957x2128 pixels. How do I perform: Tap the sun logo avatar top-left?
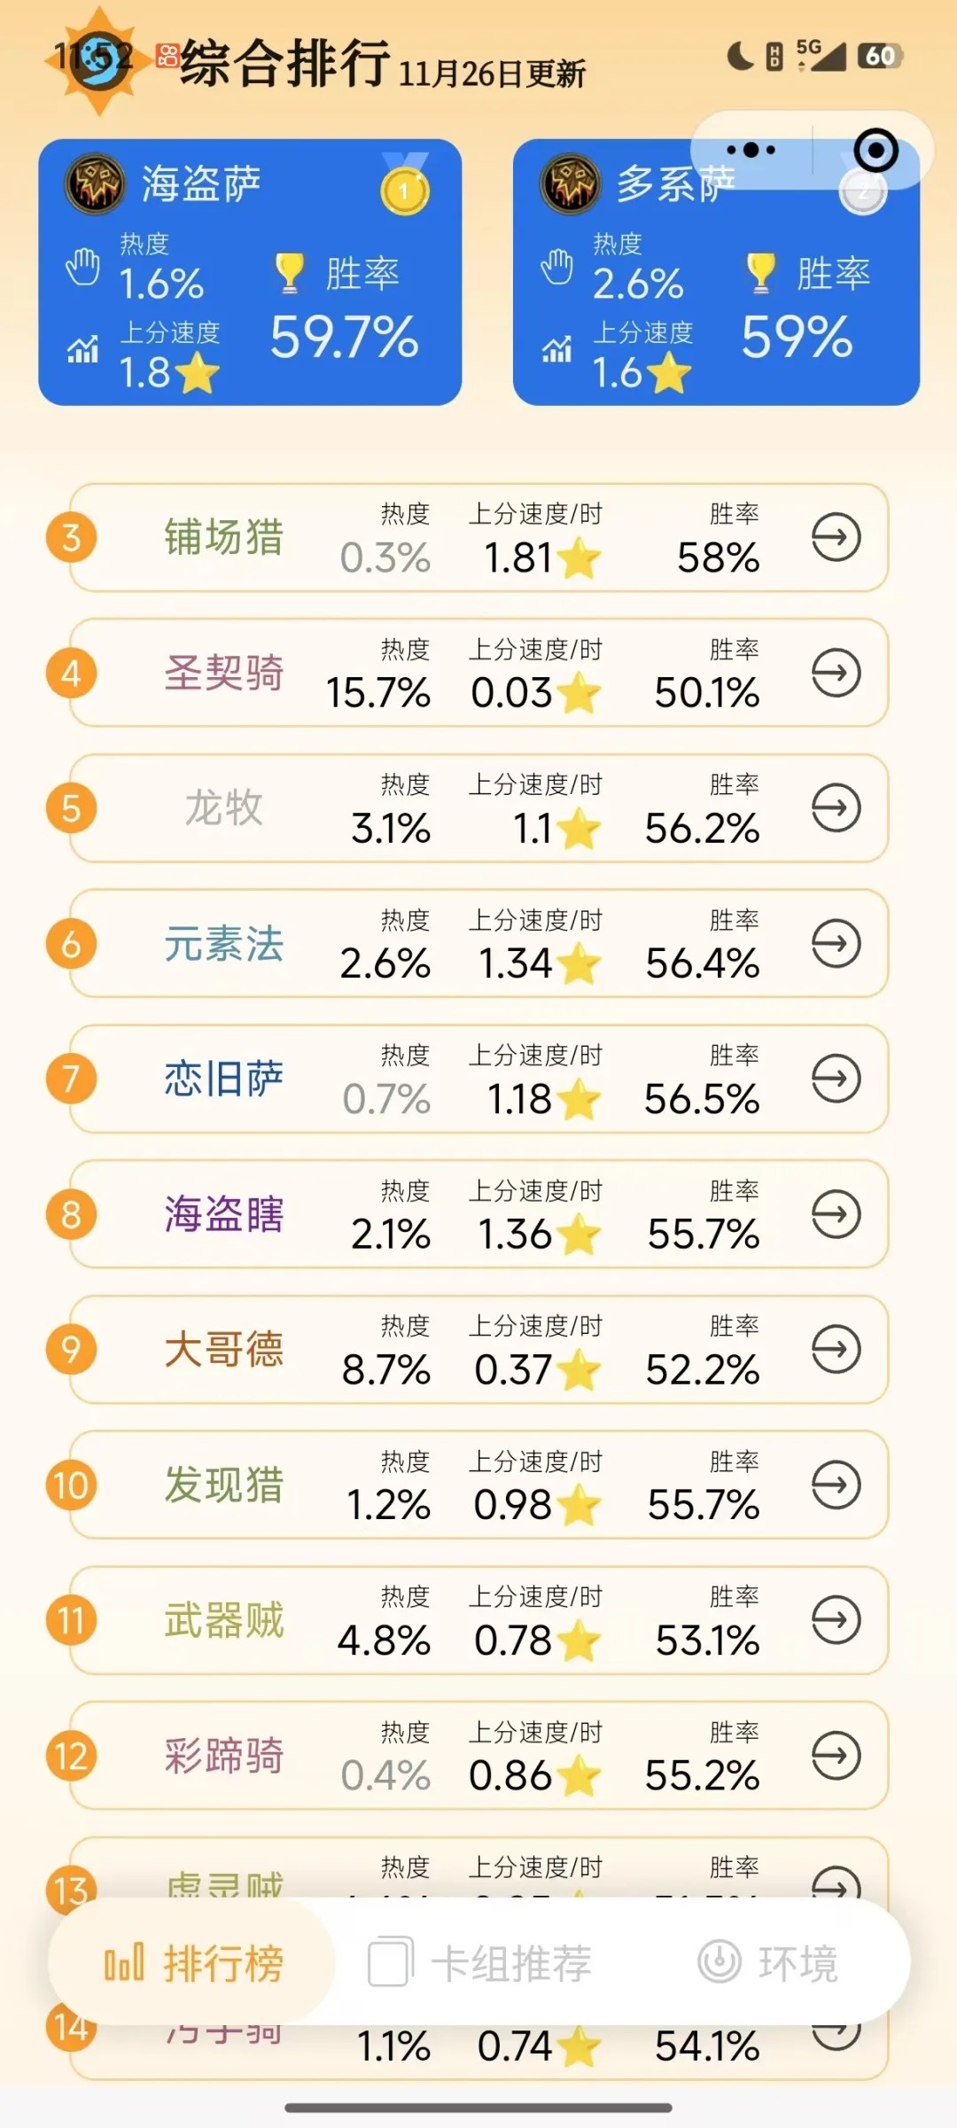tap(95, 60)
